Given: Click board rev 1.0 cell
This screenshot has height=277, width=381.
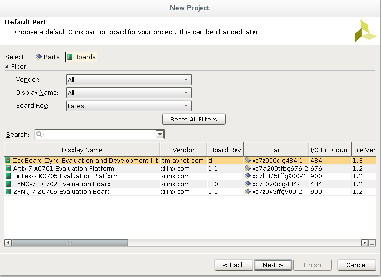Looking at the screenshot, I should pyautogui.click(x=225, y=184).
